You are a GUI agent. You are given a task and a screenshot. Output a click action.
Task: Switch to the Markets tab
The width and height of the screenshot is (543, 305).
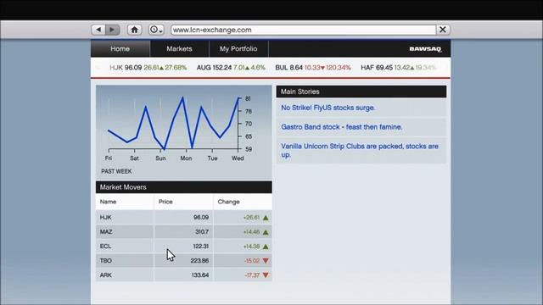[179, 49]
